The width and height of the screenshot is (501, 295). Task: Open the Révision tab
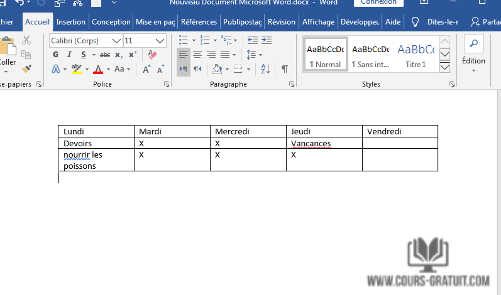281,21
